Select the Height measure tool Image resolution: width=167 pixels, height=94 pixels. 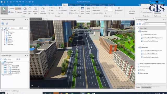coord(51,13)
